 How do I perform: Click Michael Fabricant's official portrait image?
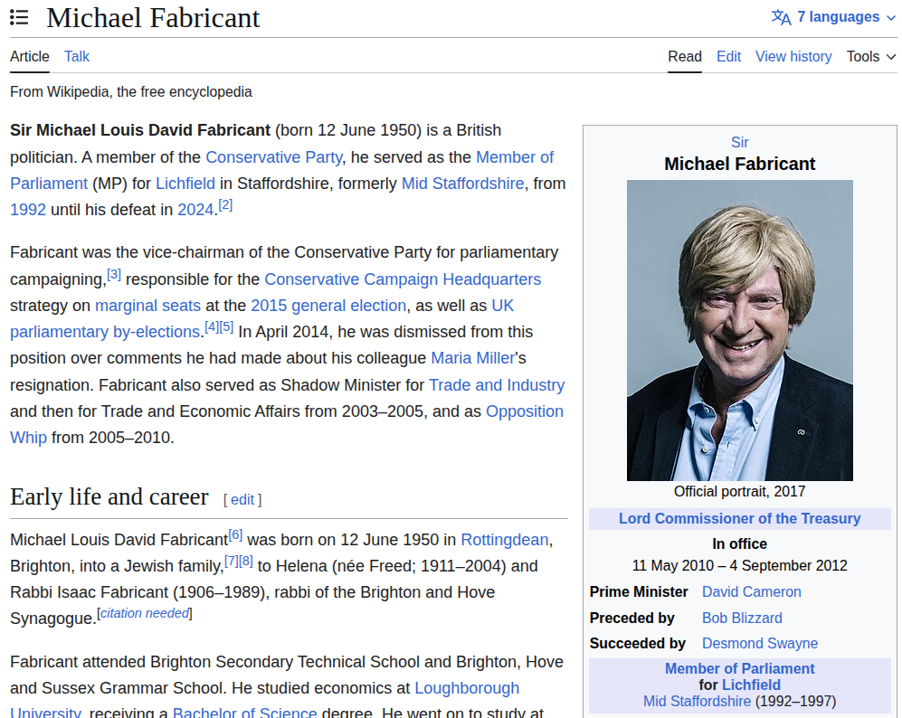[x=739, y=330]
